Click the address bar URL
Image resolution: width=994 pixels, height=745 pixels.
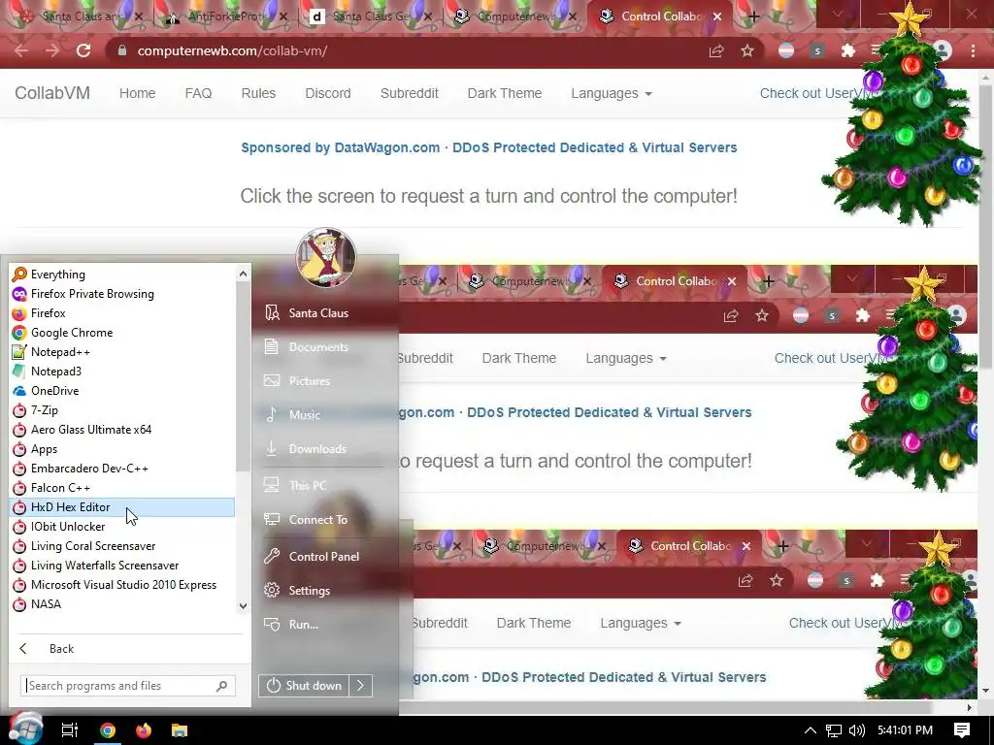(232, 50)
